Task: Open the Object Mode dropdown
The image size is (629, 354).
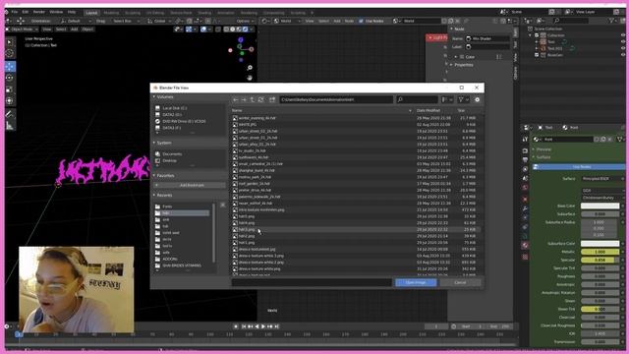Action: click(x=22, y=29)
